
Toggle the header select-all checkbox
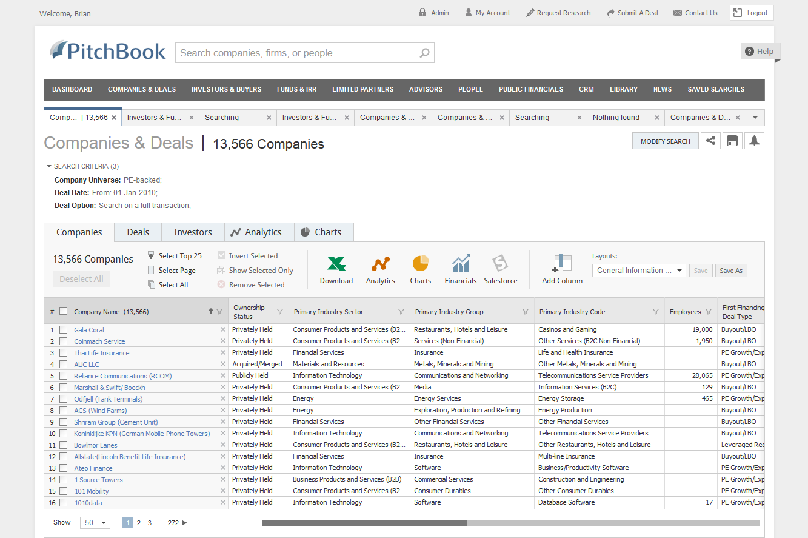coord(63,312)
